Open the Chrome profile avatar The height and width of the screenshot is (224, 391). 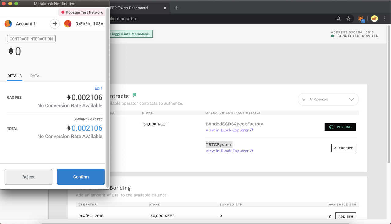[375, 19]
